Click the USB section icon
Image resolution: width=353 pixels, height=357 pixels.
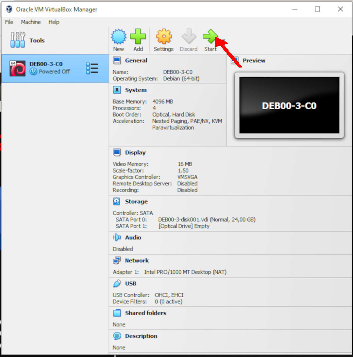[117, 284]
